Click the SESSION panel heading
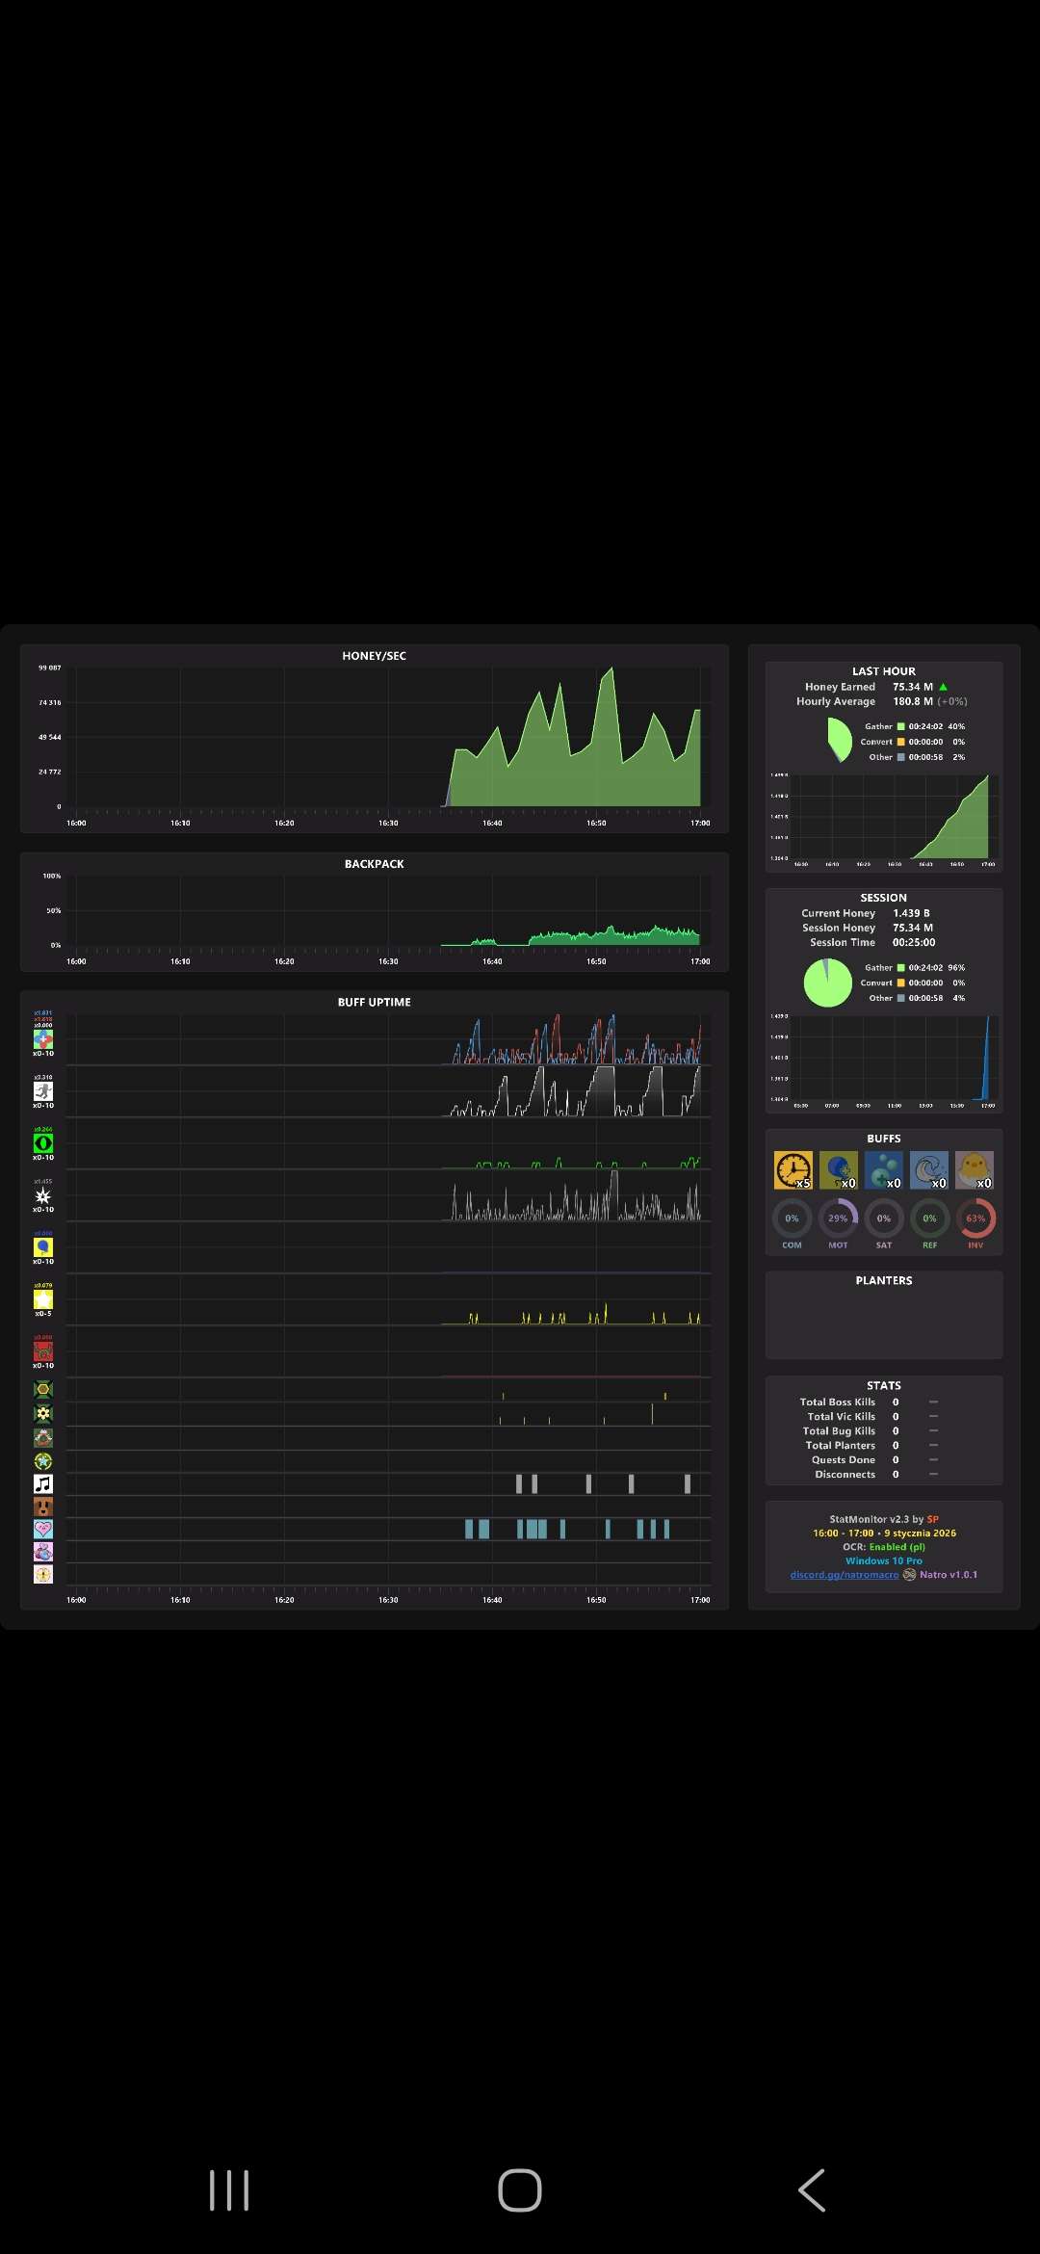The height and width of the screenshot is (2254, 1040). coord(884,898)
